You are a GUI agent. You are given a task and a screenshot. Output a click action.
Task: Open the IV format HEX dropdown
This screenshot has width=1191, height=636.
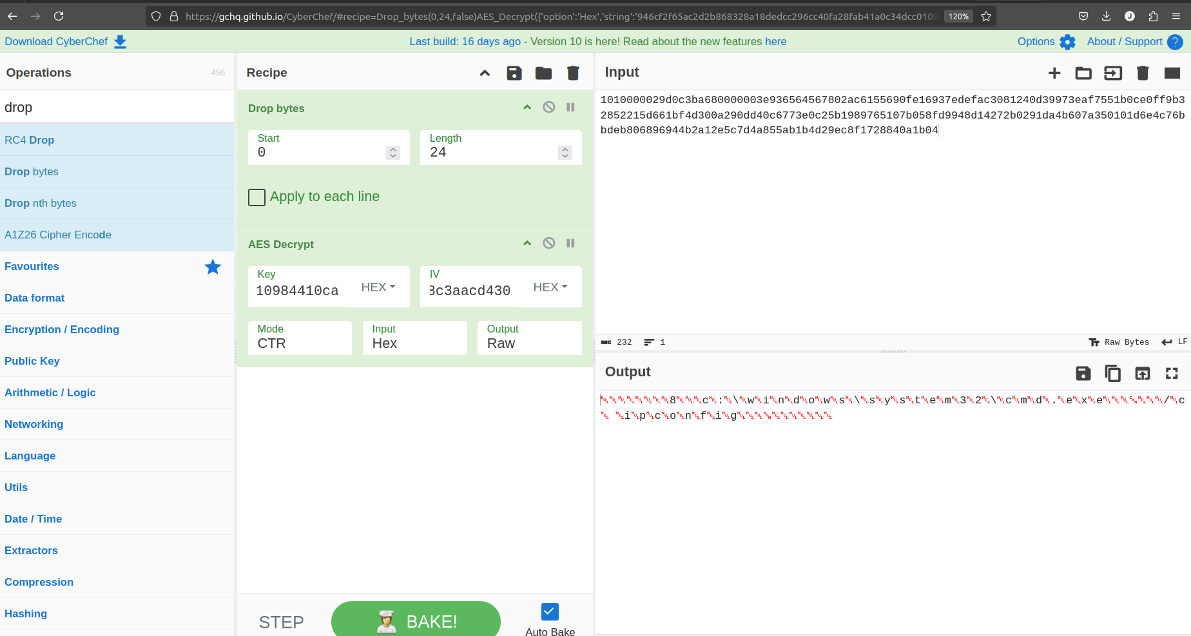click(x=550, y=287)
